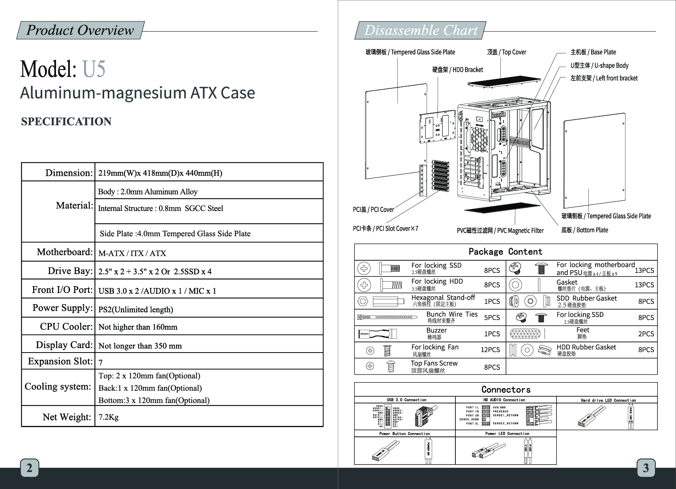Click 'For locking motherboard and PSU' text
This screenshot has width=676, height=489.
595,269
